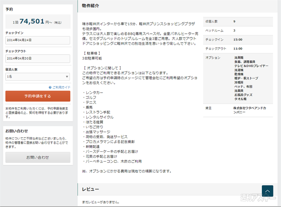Click the scroll-to-top arrow button
Screen dimensions: 281x207
pyautogui.click(x=267, y=191)
